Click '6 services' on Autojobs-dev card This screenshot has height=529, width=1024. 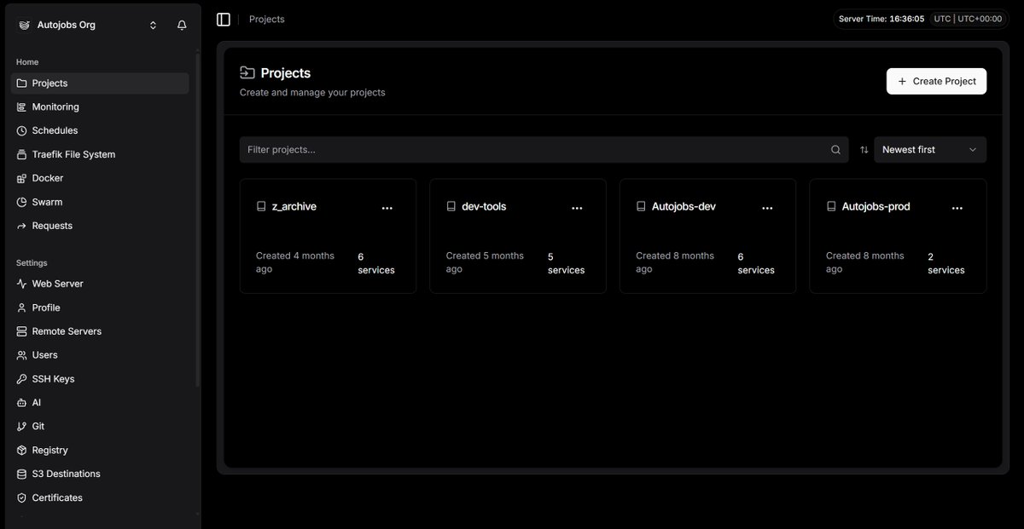pyautogui.click(x=756, y=263)
